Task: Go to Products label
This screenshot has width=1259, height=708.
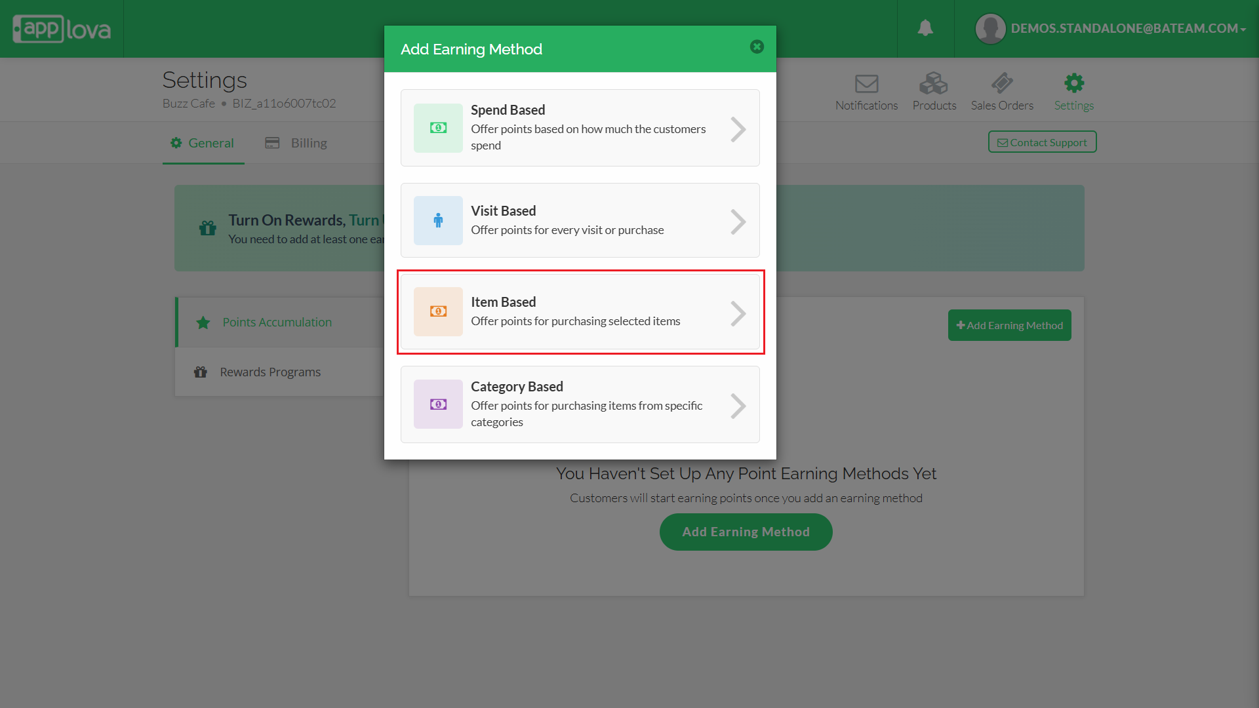Action: click(x=934, y=106)
